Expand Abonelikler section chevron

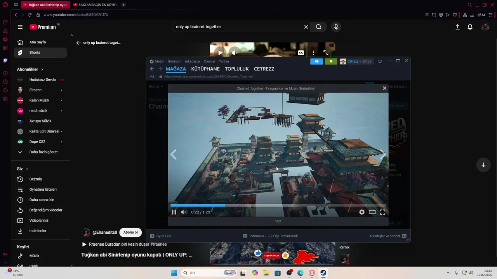coord(42,69)
